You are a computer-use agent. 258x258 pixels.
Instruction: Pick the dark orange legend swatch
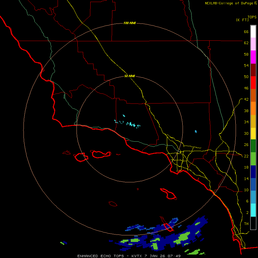click(253, 95)
